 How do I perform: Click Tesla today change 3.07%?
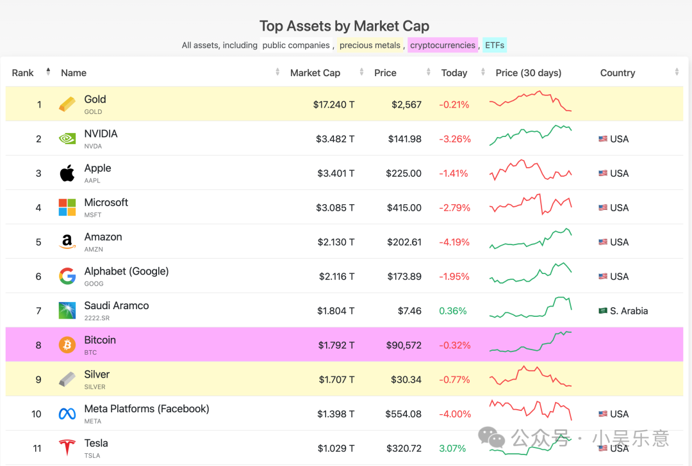pyautogui.click(x=452, y=448)
